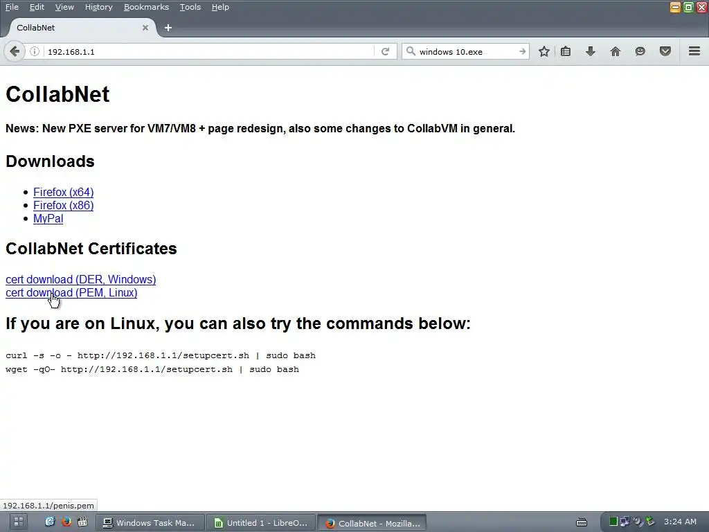Click the News PXE server announcement text
The height and width of the screenshot is (532, 709).
point(260,128)
